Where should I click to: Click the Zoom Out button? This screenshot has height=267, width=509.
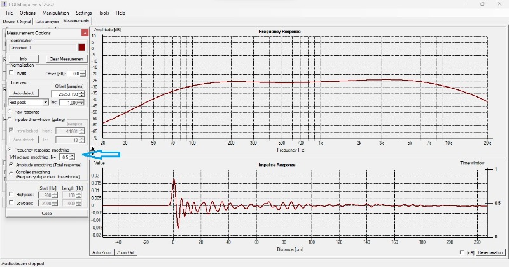pyautogui.click(x=125, y=252)
